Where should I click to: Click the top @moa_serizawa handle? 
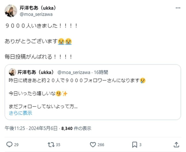(x=36, y=14)
